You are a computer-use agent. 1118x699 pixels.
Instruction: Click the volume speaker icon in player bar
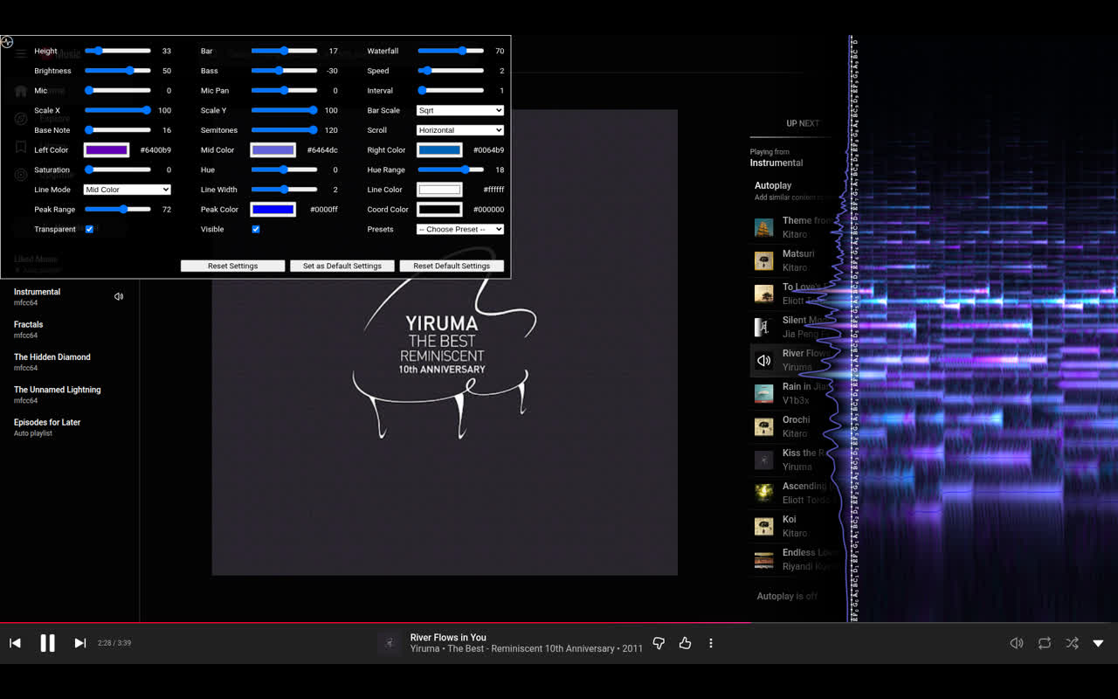[1017, 643]
